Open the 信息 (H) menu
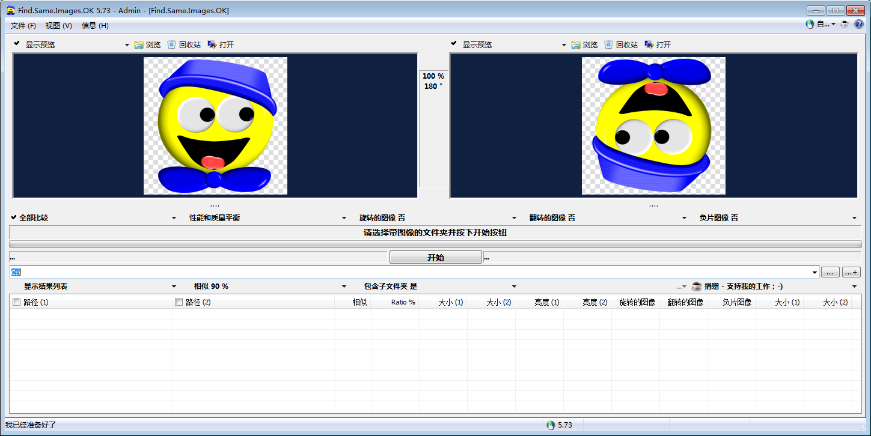This screenshot has height=436, width=871. click(95, 26)
